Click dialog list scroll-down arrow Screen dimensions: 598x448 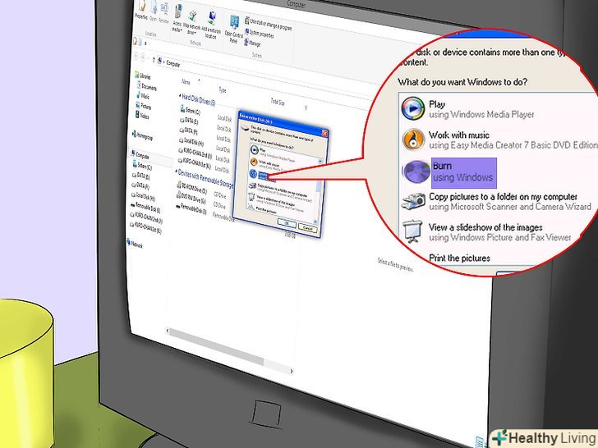(x=315, y=221)
